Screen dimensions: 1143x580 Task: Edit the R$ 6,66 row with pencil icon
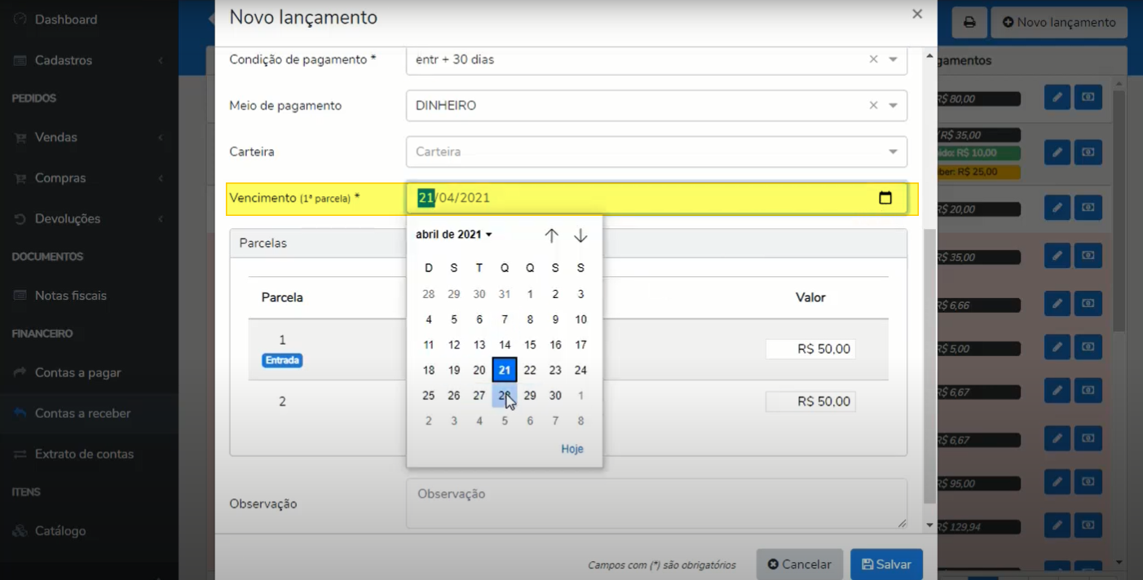point(1057,304)
